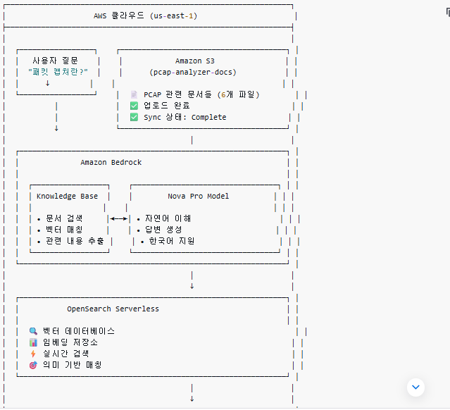The image size is (450, 410).
Task: Click the text PCAP 관련 문서들 (6개 파일)
Action: pyautogui.click(x=201, y=94)
